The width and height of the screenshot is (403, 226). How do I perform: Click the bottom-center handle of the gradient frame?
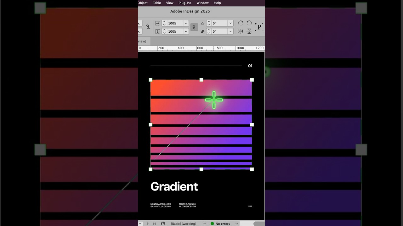coord(201,169)
